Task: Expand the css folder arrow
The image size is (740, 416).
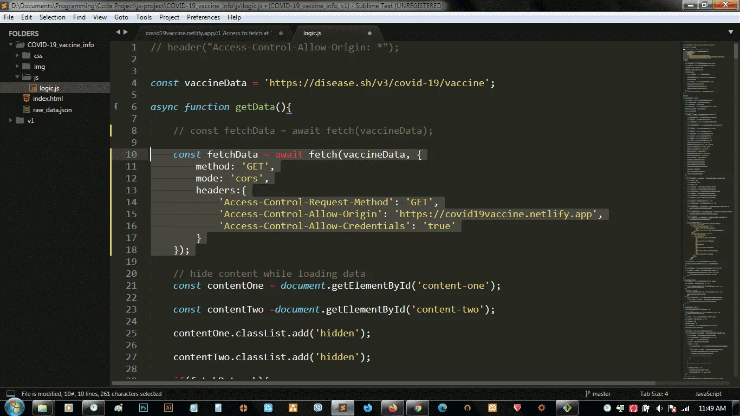Action: tap(17, 56)
